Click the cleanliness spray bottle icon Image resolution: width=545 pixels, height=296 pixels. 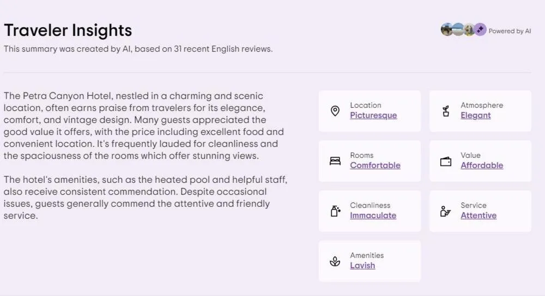(335, 211)
